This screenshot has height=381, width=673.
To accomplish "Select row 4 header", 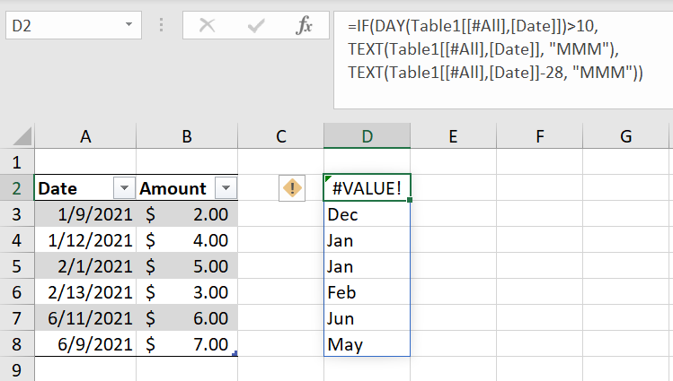I will tap(17, 240).
